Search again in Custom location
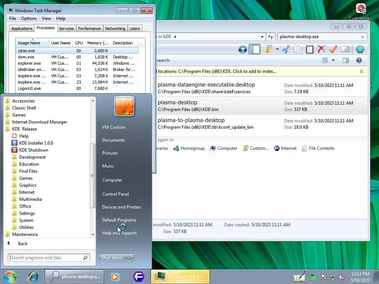Image resolution: width=379 pixels, height=284 pixels. click(256, 148)
